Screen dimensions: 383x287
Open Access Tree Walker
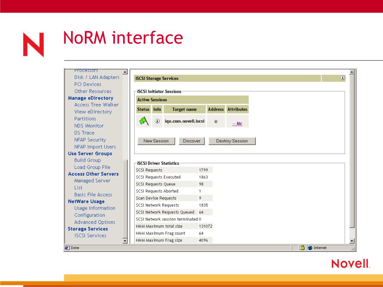96,105
